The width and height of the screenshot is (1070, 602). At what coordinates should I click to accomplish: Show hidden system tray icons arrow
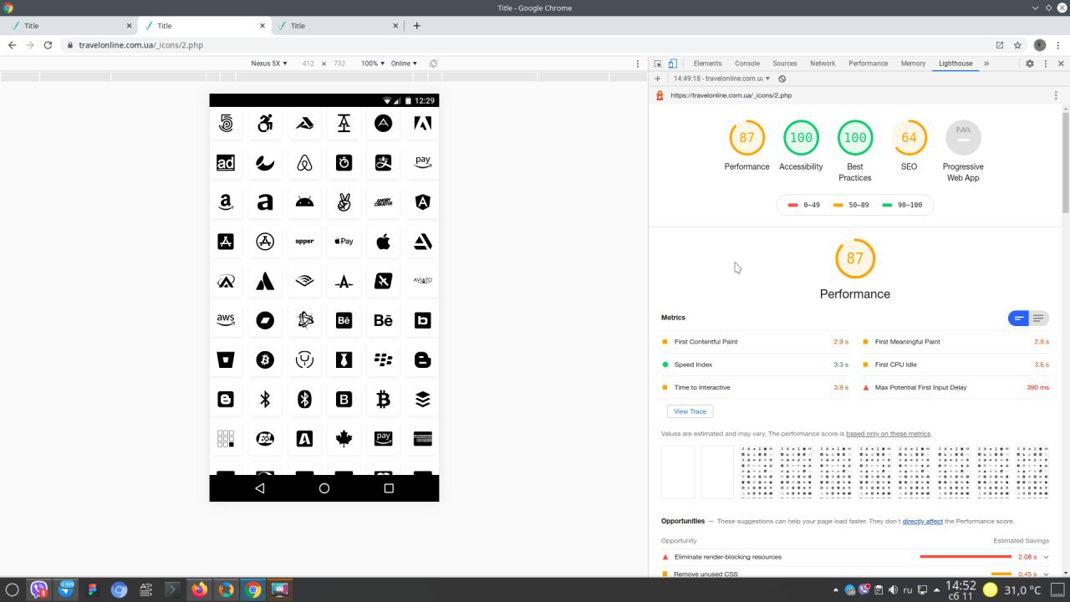(x=835, y=589)
